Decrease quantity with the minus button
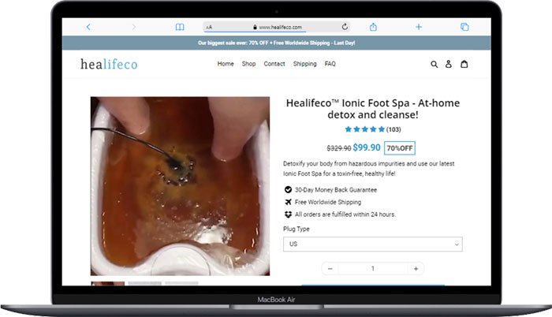The height and width of the screenshot is (317, 552). click(x=330, y=269)
